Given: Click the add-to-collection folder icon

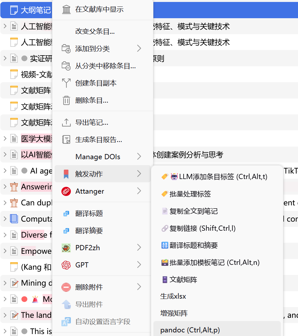Looking at the screenshot, I should 66,49.
